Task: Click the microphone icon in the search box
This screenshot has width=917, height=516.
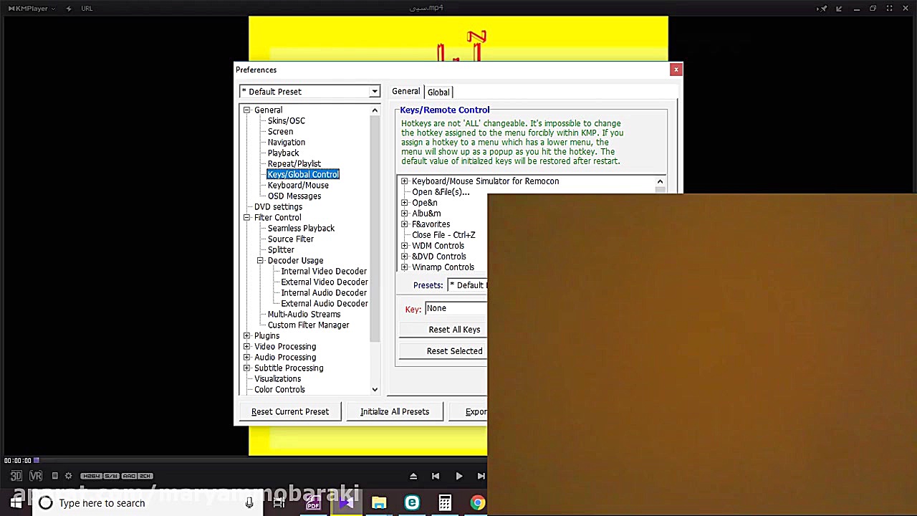Action: pyautogui.click(x=249, y=503)
